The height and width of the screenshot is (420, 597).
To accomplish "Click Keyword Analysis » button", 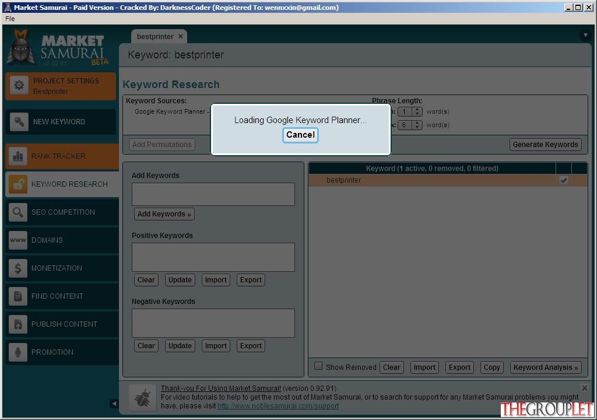I will click(546, 367).
